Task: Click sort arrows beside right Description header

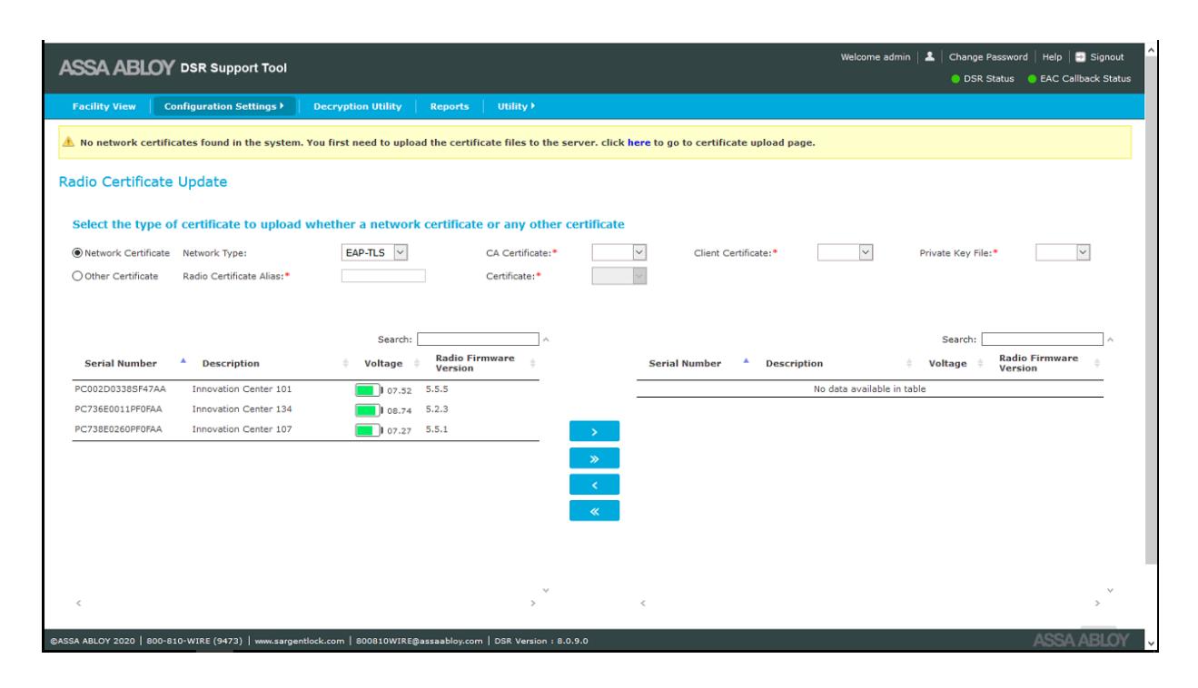Action: tap(909, 364)
